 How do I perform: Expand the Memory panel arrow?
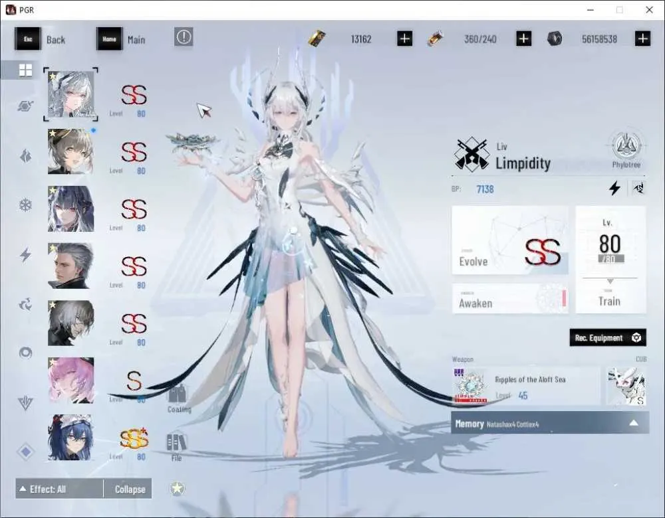pyautogui.click(x=634, y=423)
